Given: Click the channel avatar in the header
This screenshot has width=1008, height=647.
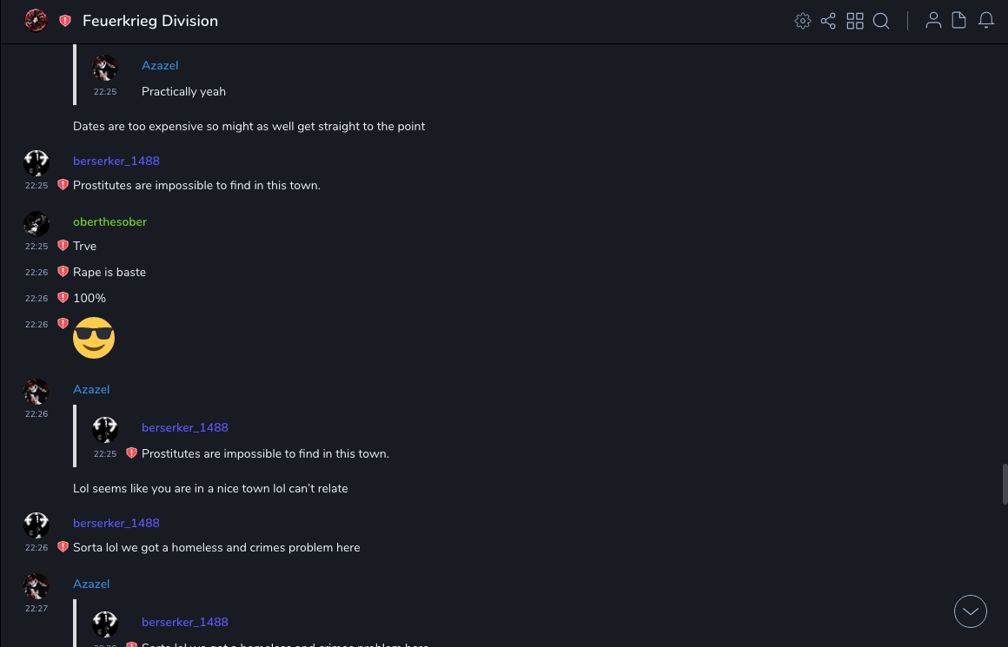Looking at the screenshot, I should pos(36,21).
